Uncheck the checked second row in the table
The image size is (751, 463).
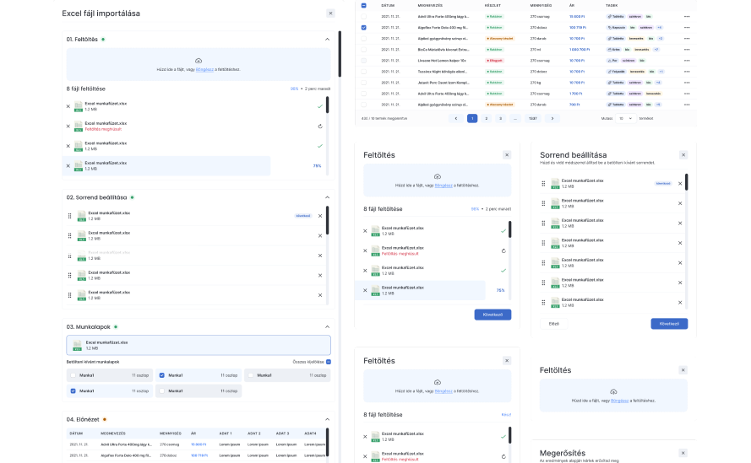click(364, 27)
